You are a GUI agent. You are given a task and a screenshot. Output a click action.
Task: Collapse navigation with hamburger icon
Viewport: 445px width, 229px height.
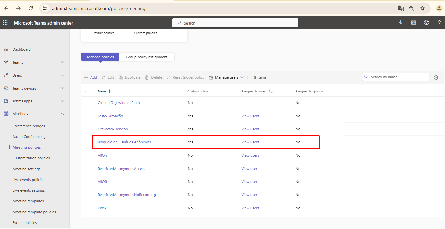6,36
